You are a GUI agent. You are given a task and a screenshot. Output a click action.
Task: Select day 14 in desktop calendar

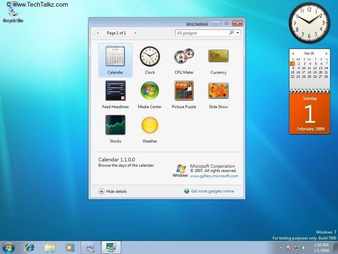[326, 68]
